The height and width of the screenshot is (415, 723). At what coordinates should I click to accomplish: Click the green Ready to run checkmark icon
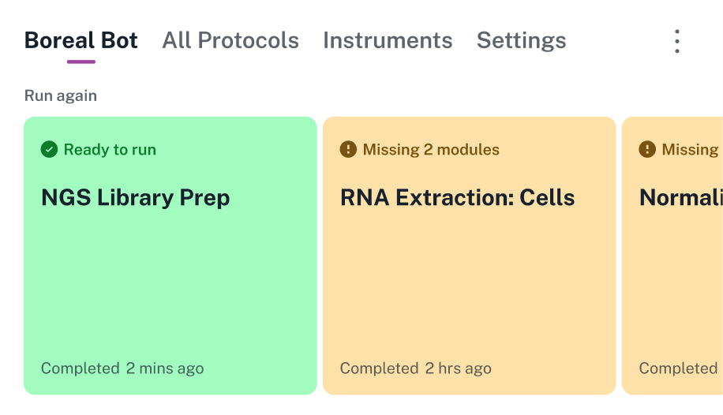pos(49,149)
